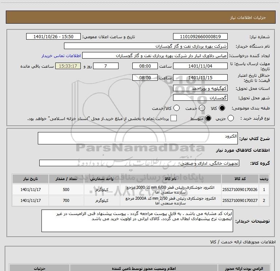Click the response deadline time 08:00 field
Screen dimensions: 280x271
point(145,66)
